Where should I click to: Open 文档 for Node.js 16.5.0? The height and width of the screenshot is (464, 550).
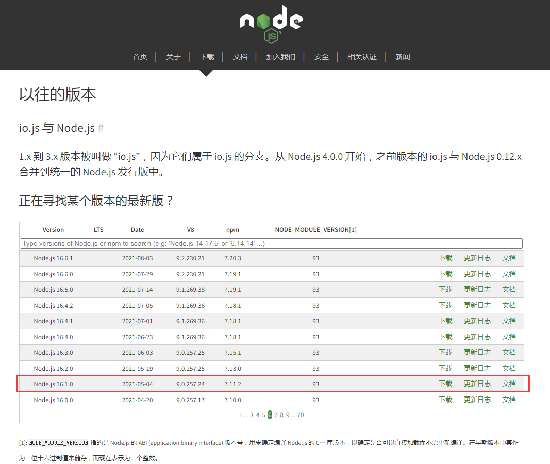[509, 289]
